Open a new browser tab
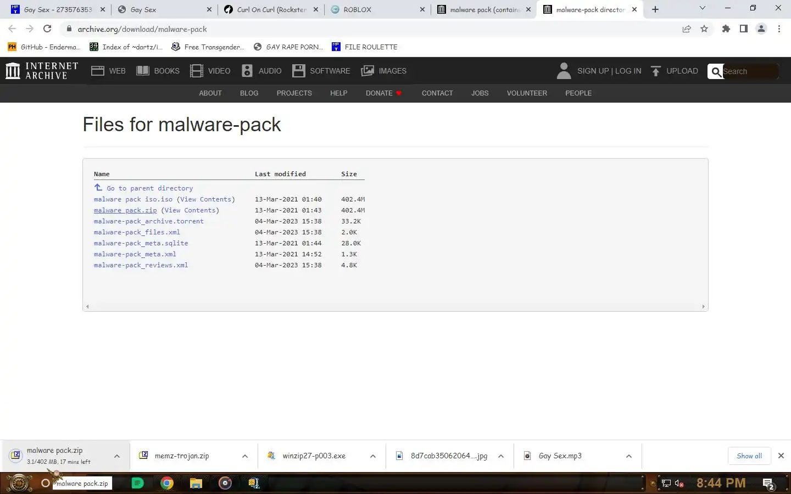 (655, 9)
